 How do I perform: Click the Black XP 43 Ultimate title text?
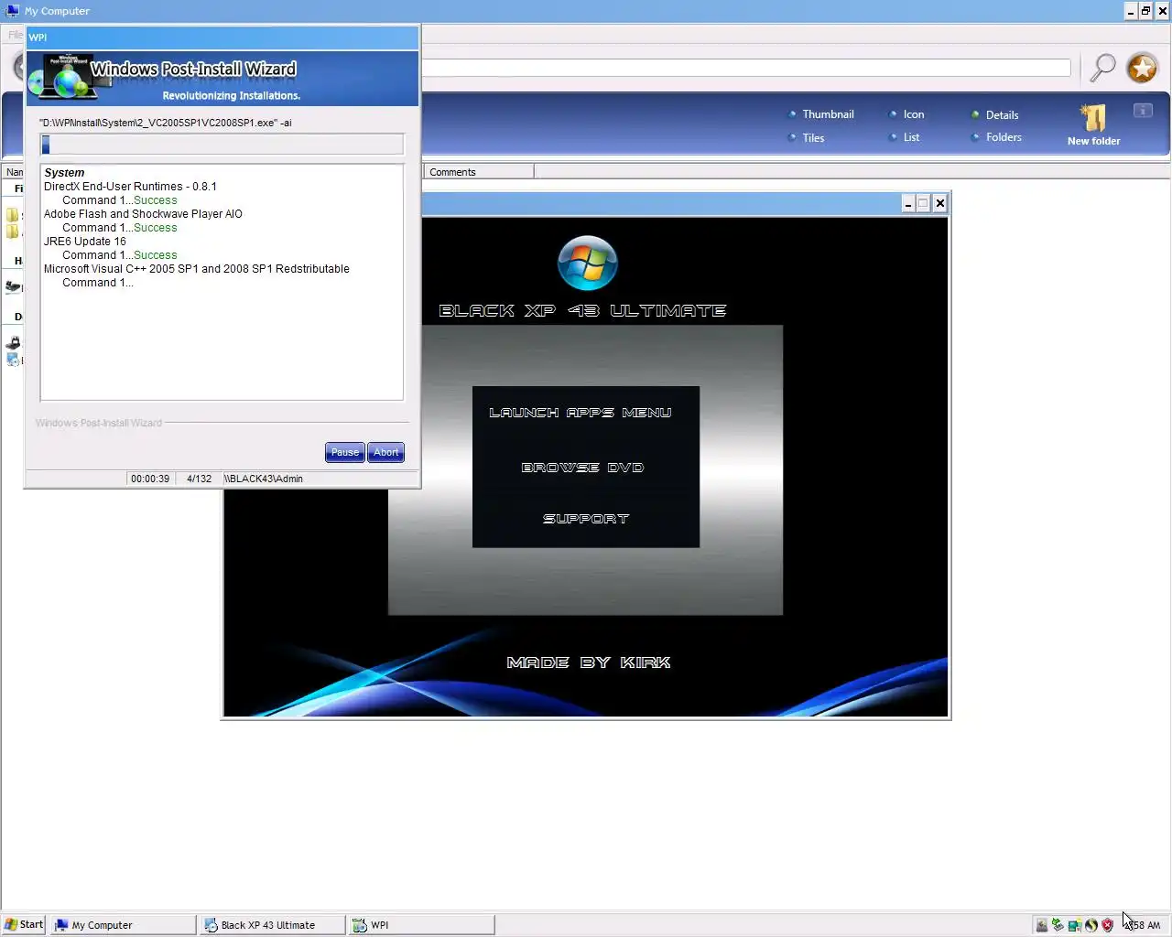pos(582,311)
